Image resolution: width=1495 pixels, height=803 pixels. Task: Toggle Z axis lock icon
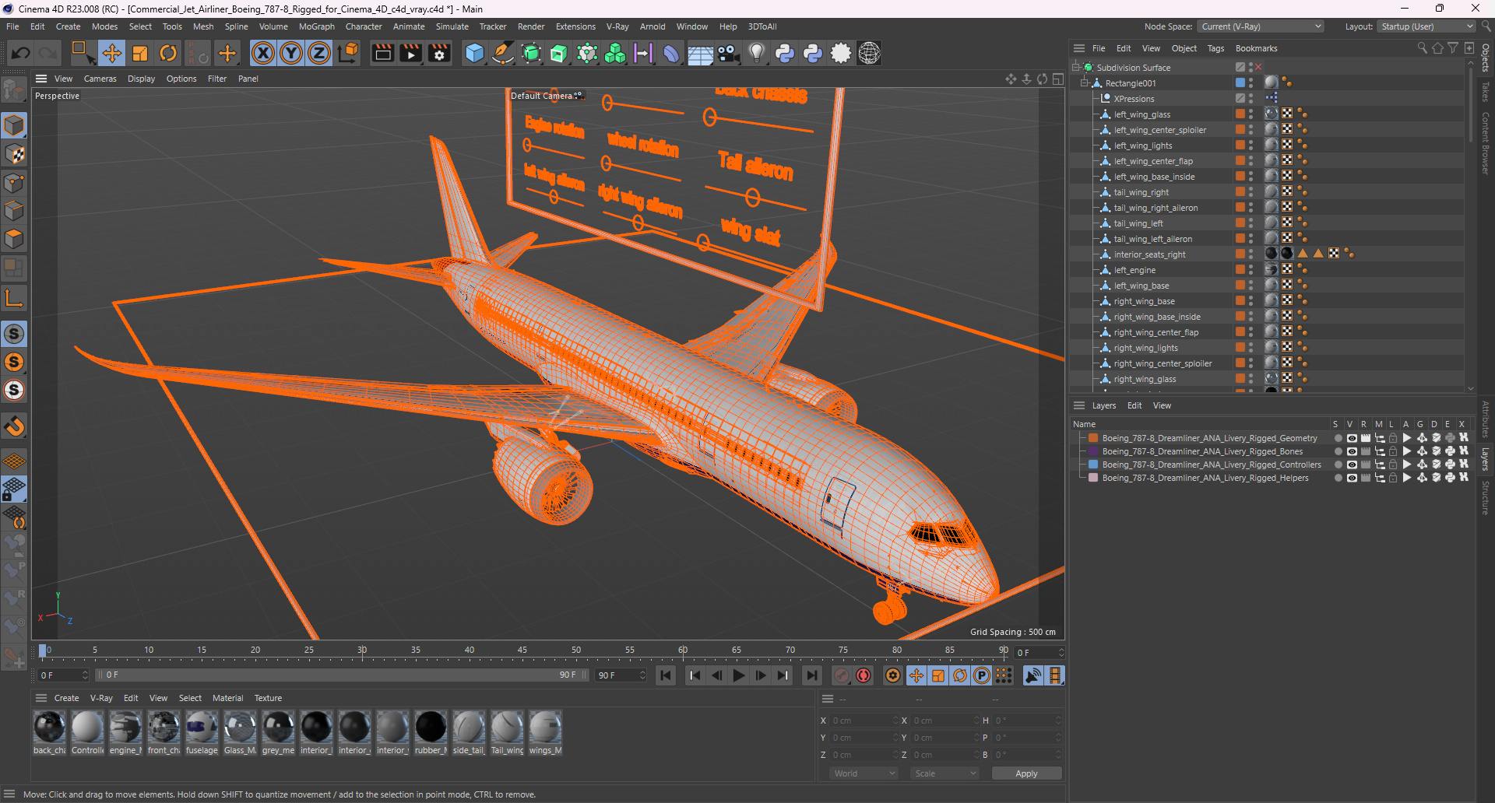319,53
